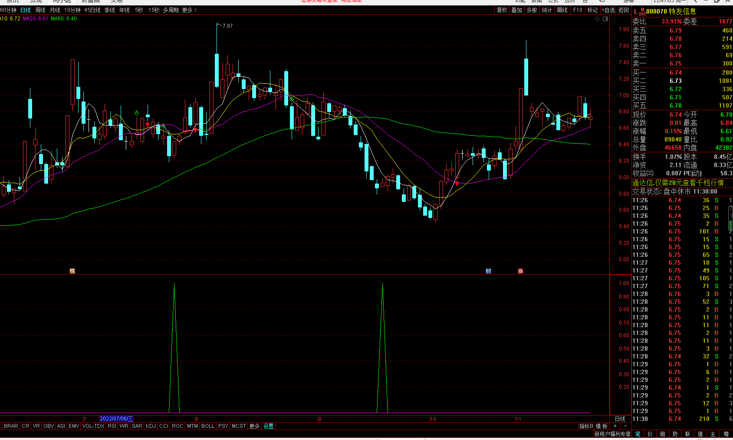Select the CR indicator tab
This screenshot has height=440, width=733.
(26, 426)
